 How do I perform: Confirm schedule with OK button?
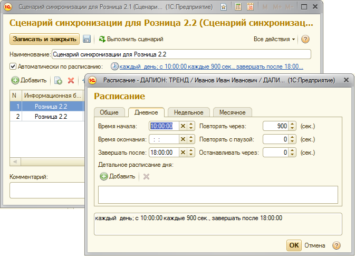pyautogui.click(x=294, y=245)
